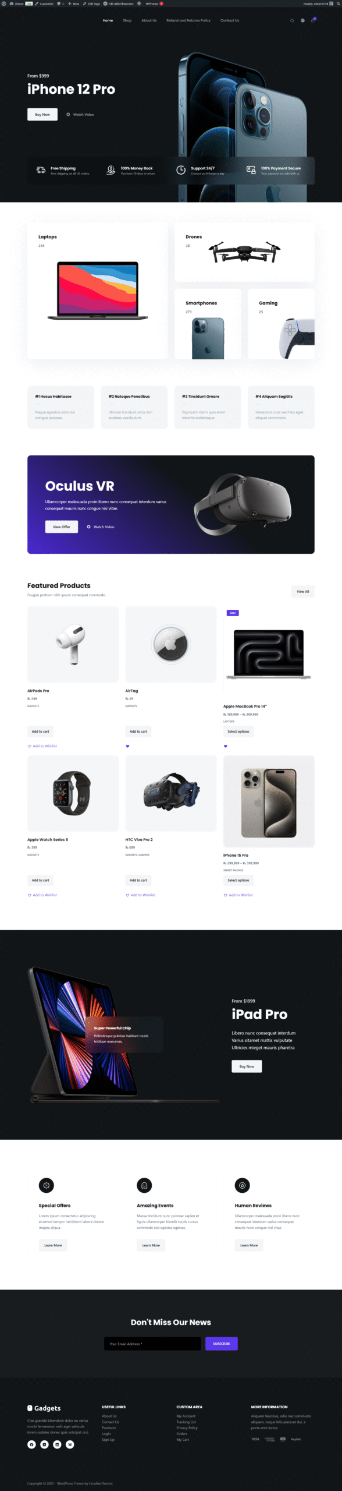Open Select options for Apple MacBook Pro
The height and width of the screenshot is (1491, 342).
238,732
